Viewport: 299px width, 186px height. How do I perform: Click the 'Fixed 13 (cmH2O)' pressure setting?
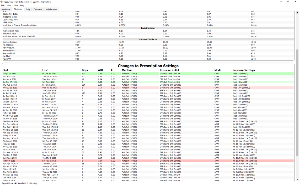(x=240, y=82)
